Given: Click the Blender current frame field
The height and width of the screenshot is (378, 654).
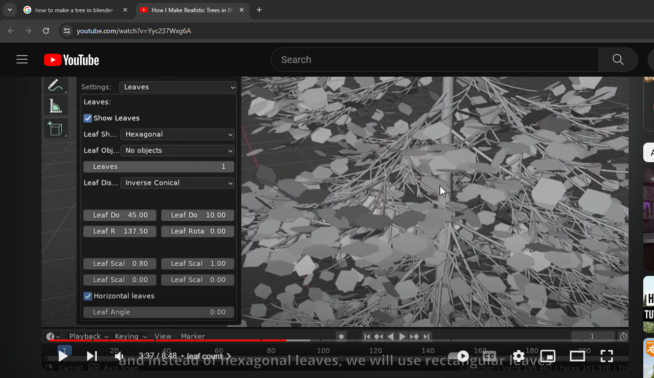Looking at the screenshot, I should point(592,336).
